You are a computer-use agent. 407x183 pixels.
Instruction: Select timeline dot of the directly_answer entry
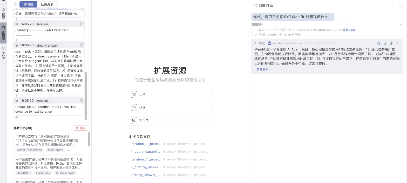pyautogui.click(x=17, y=46)
